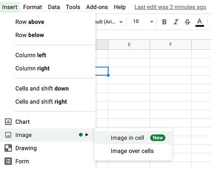Click the font size value 10
The height and width of the screenshot is (169, 211).
136,22
